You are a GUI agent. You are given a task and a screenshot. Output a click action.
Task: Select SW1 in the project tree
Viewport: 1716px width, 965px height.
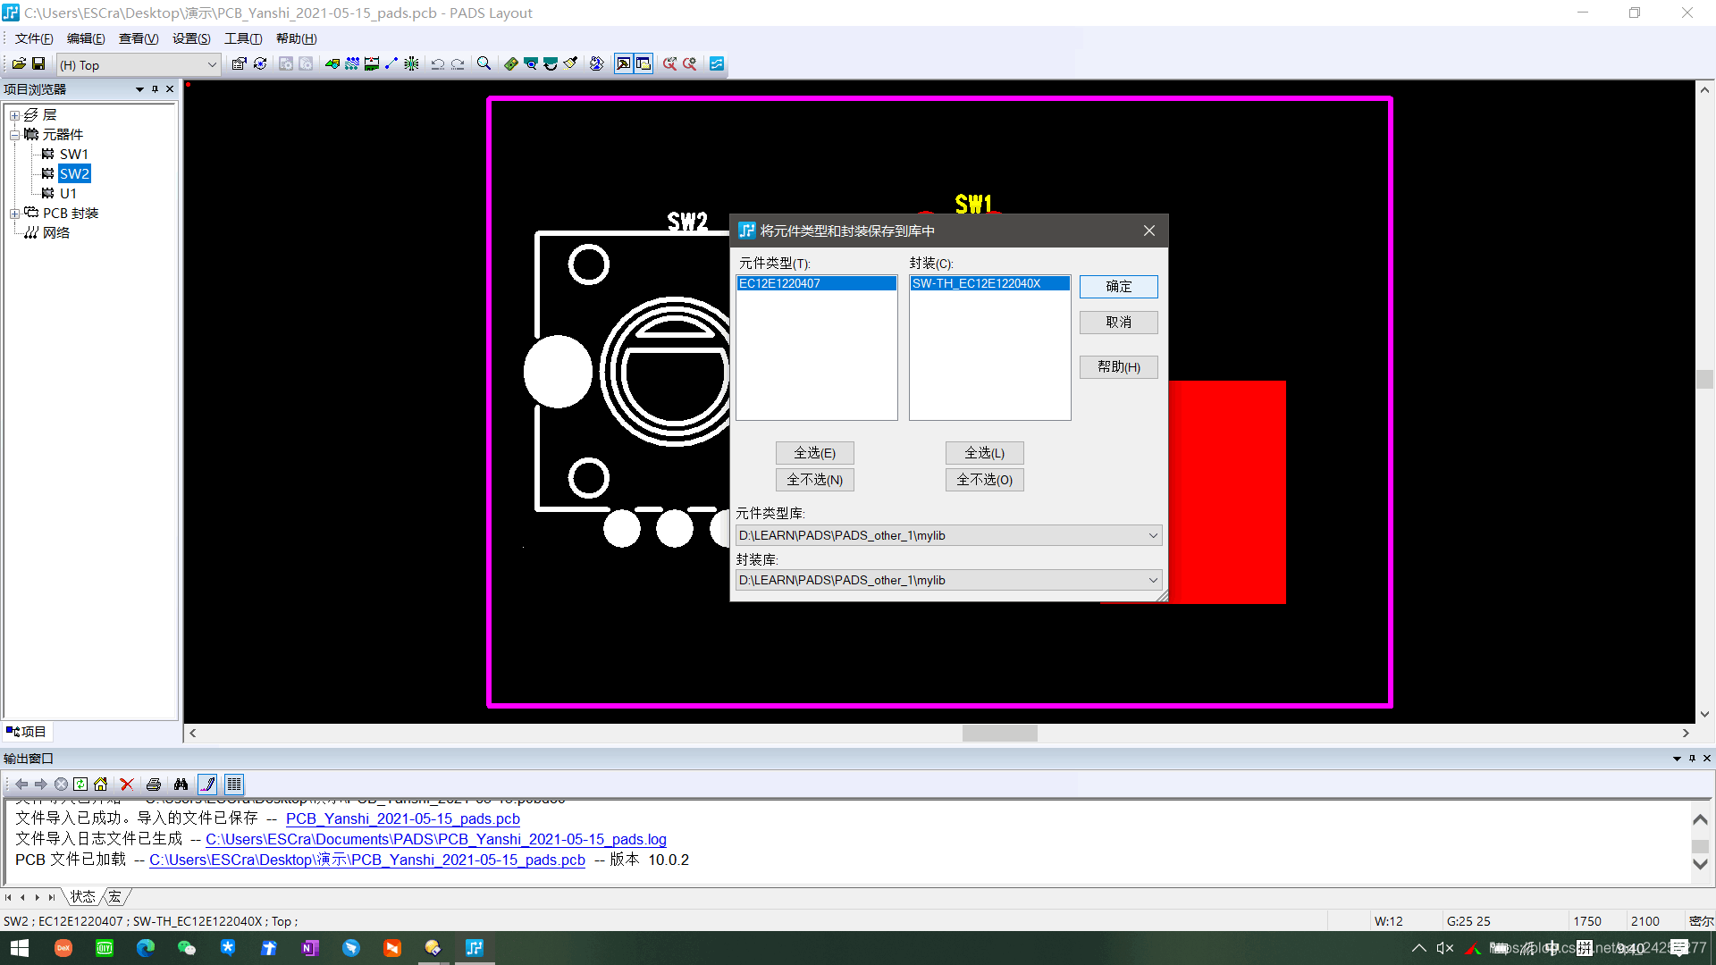[x=73, y=154]
